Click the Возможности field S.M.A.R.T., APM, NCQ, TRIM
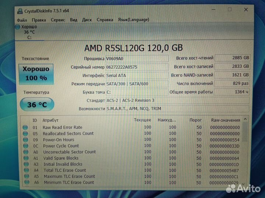 click(x=178, y=109)
